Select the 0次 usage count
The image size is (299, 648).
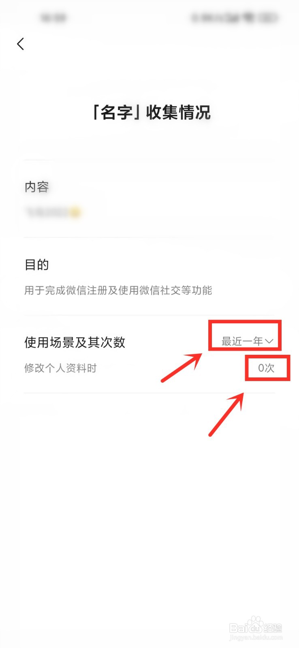(266, 368)
